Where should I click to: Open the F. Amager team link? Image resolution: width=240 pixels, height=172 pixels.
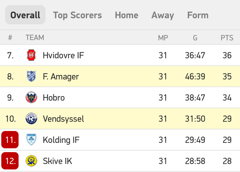coord(61,77)
